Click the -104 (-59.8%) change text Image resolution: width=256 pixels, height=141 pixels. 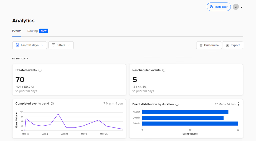pos(25,87)
